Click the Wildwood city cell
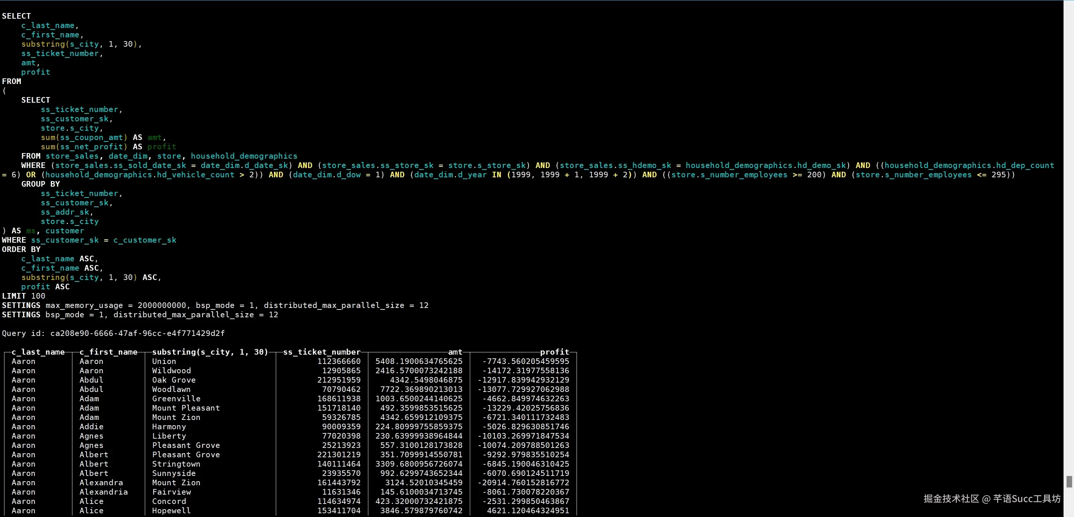Screen dimensions: 1074x517 point(171,371)
